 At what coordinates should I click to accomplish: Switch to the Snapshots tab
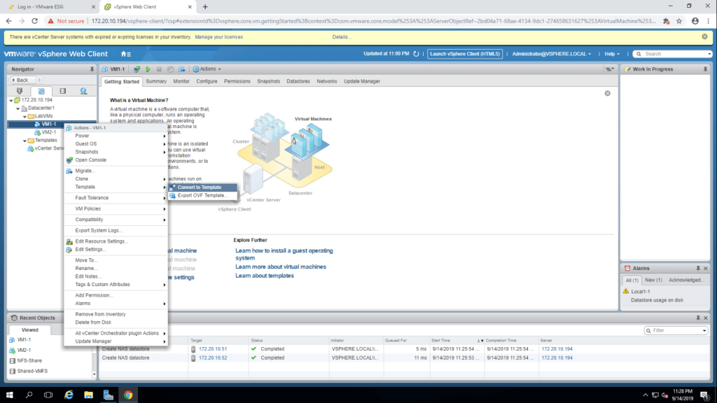click(268, 81)
